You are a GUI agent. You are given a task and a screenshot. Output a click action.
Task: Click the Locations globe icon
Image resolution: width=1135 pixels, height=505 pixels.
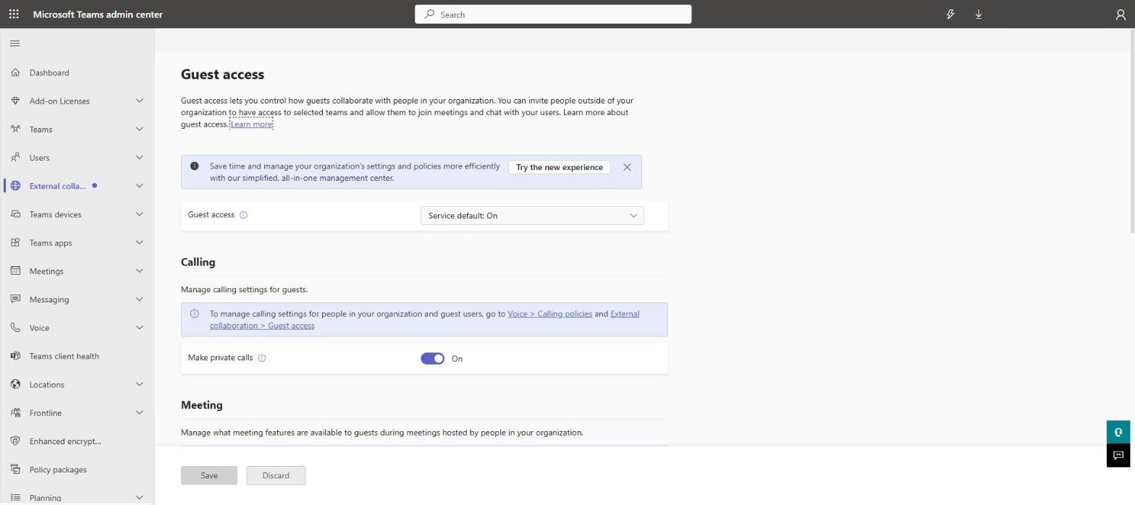[x=15, y=384]
